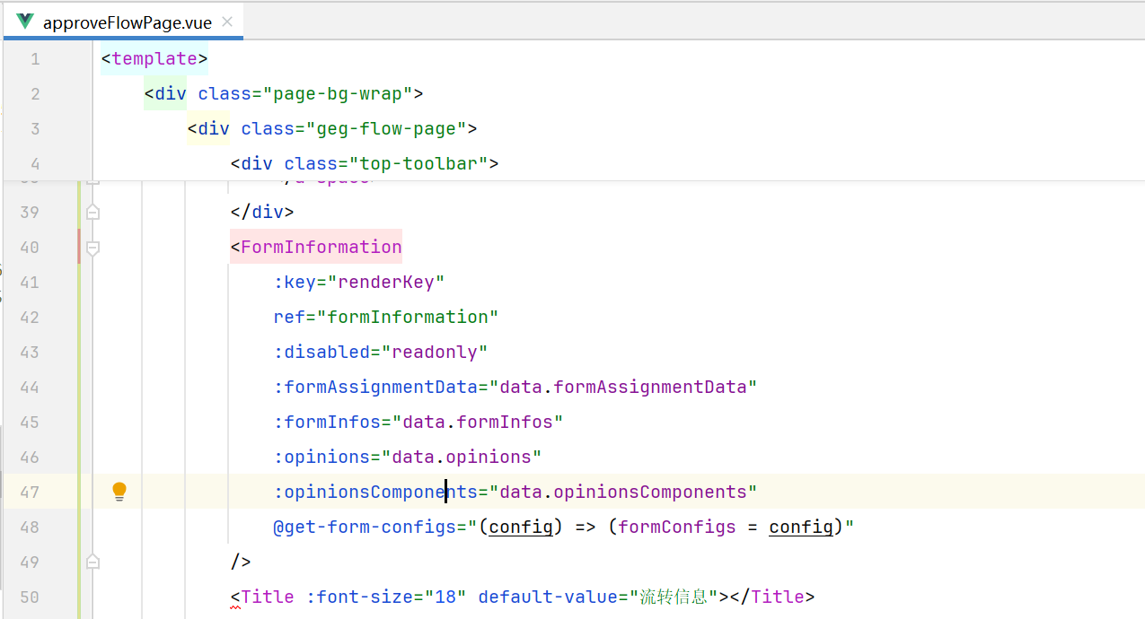Screen dimensions: 1145x619
Task: Click the underlined config parameter on line 48
Action: pyautogui.click(x=520, y=527)
